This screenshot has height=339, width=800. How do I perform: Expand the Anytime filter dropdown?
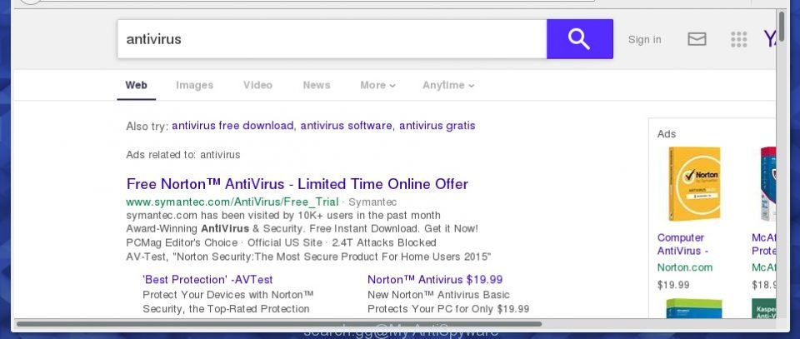[x=448, y=85]
